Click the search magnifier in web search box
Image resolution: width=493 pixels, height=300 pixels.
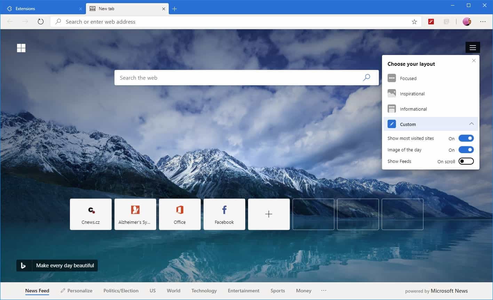pos(366,78)
